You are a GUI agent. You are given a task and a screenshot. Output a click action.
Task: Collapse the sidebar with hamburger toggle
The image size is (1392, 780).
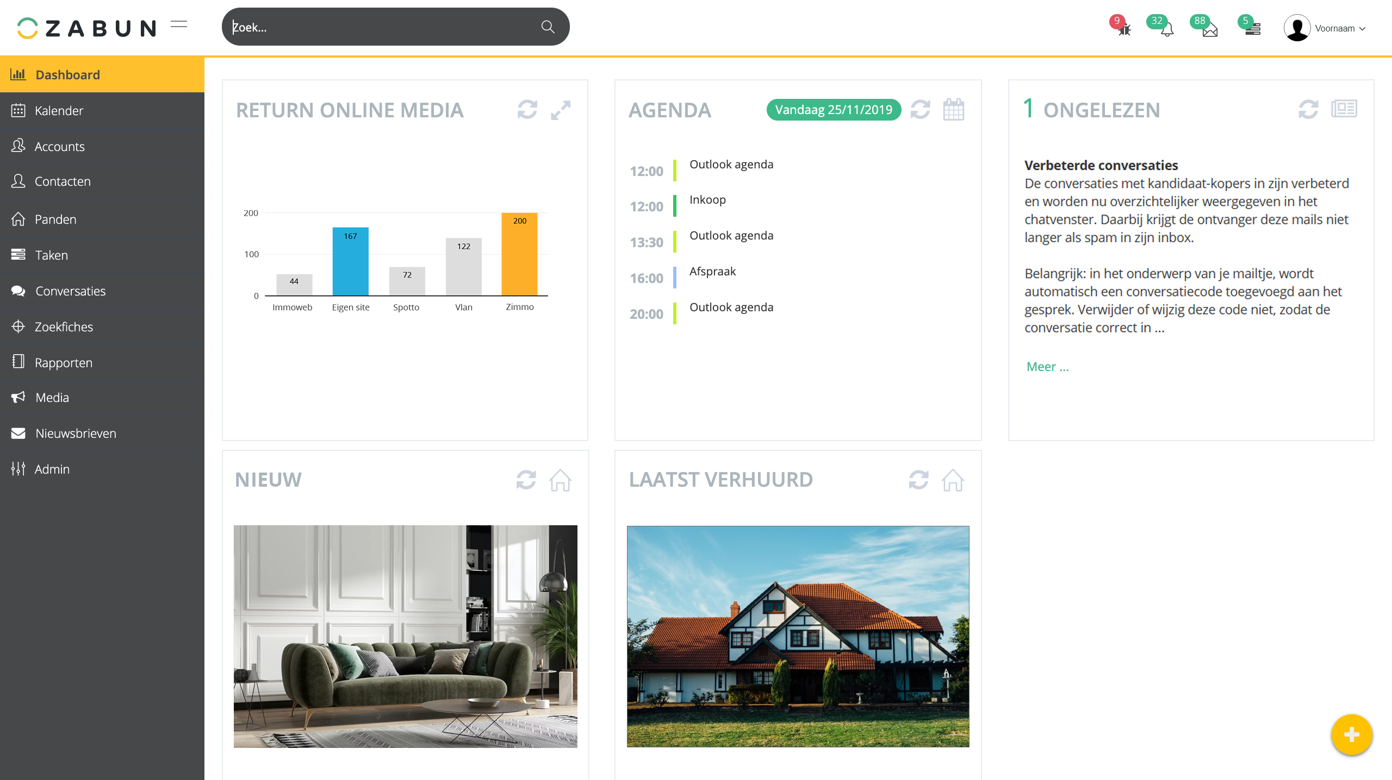click(x=178, y=24)
